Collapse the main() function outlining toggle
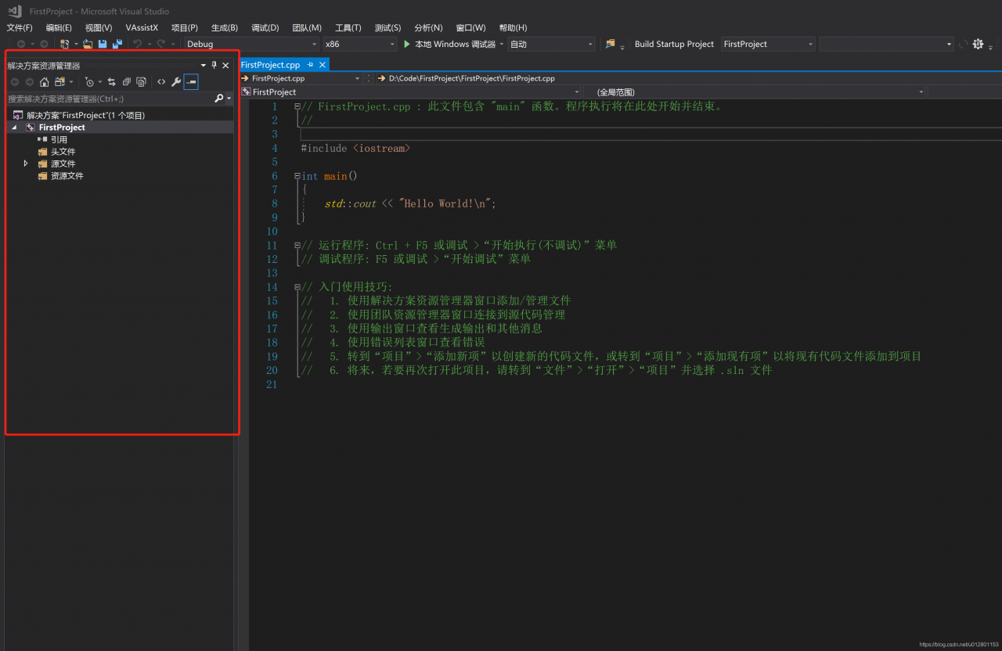This screenshot has height=651, width=1002. (x=297, y=176)
